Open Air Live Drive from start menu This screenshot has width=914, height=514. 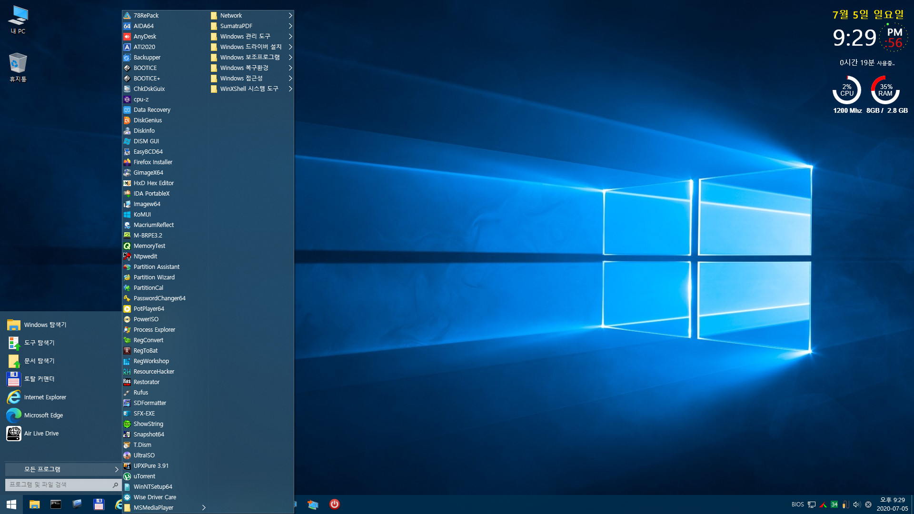click(62, 434)
